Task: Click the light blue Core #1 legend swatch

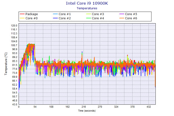Action: (x=55, y=14)
